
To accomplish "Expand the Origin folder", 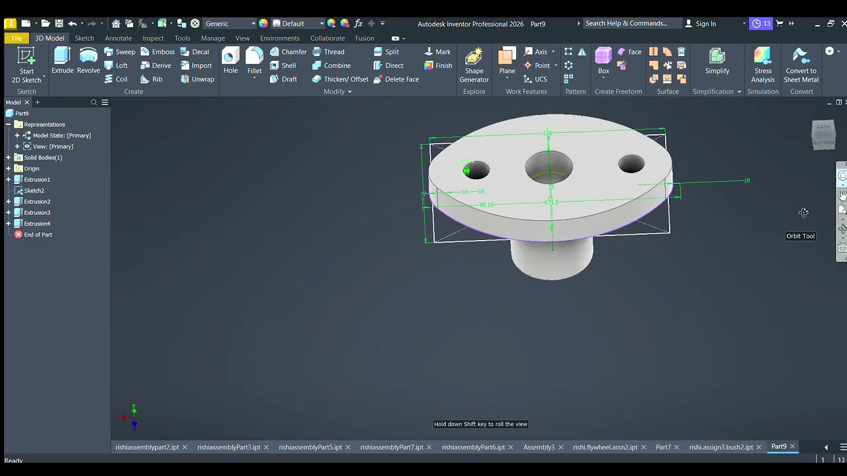I will (8, 169).
